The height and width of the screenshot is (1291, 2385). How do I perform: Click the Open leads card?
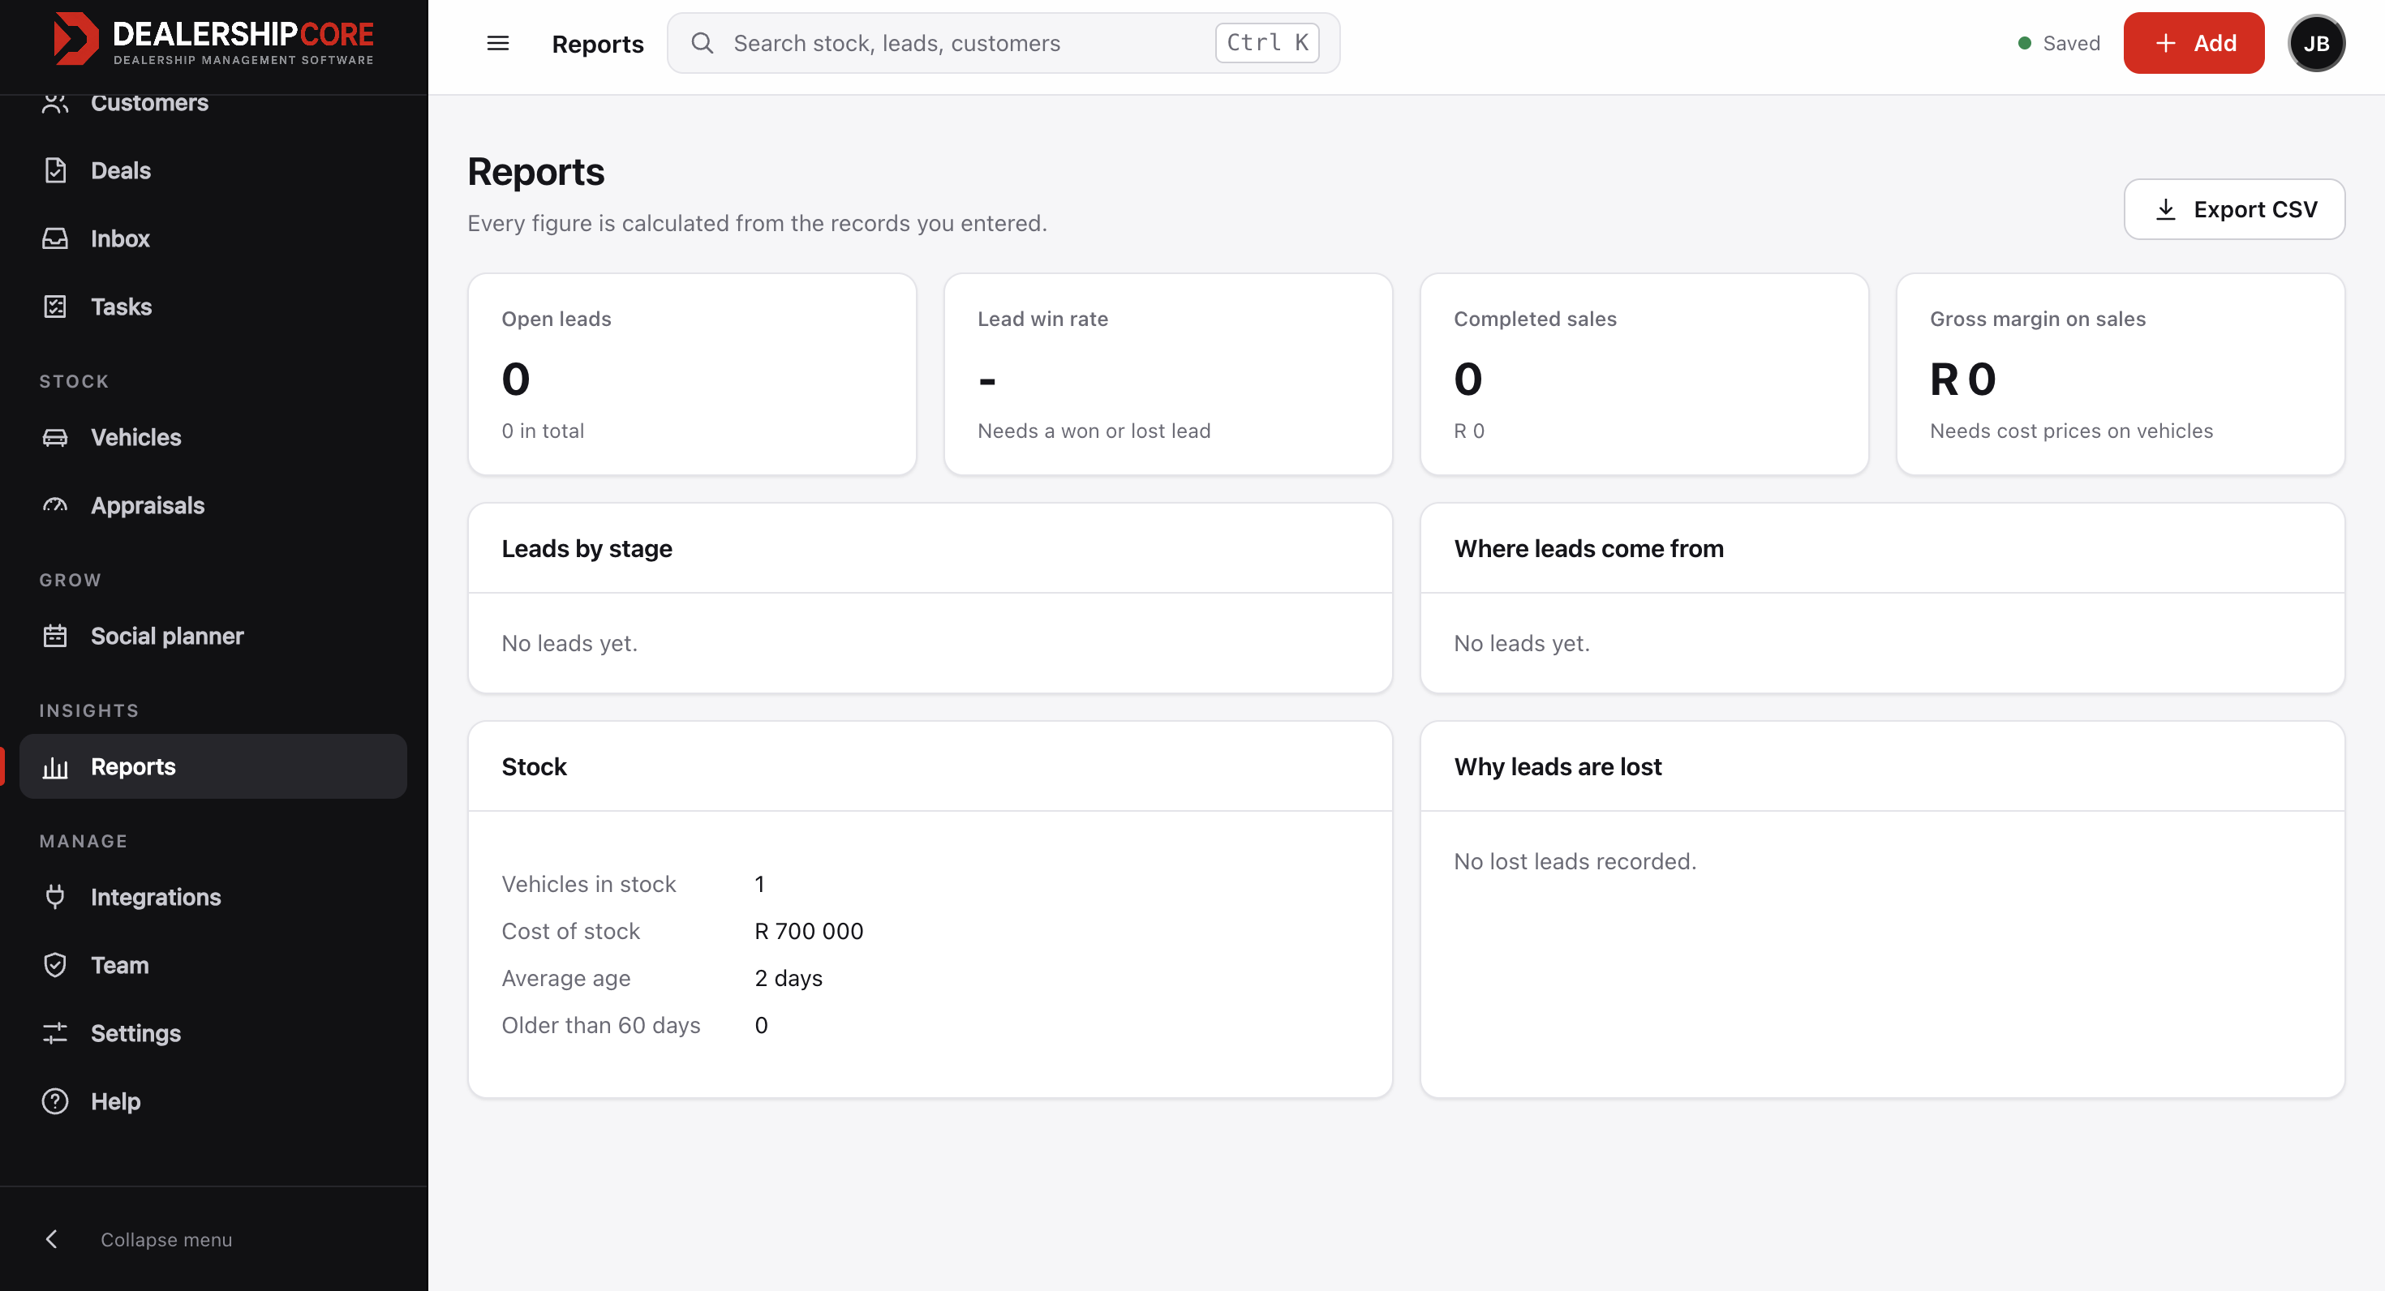click(693, 374)
